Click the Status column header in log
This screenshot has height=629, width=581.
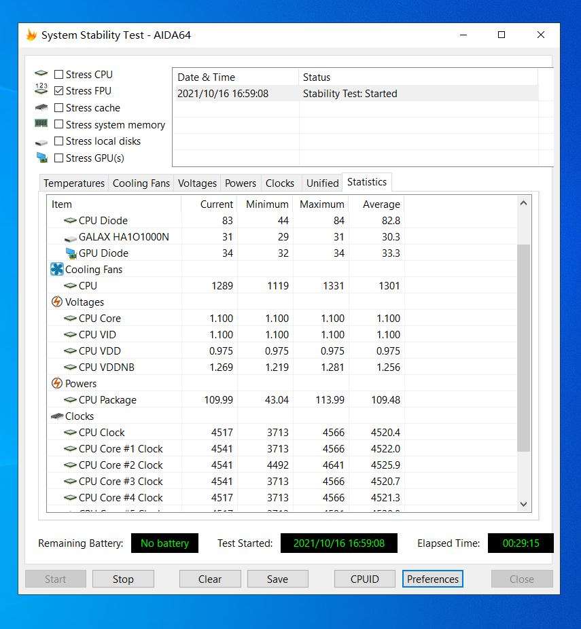pos(418,77)
